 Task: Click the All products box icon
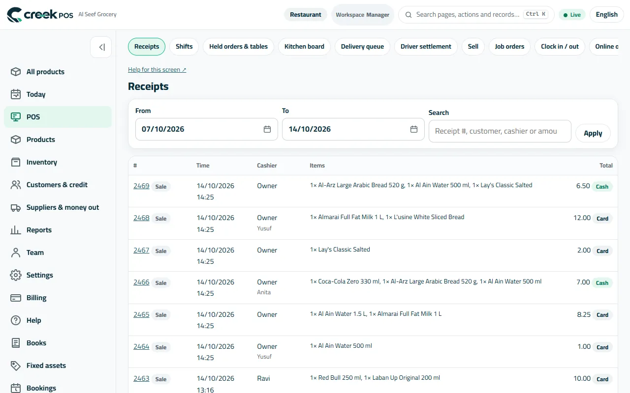16,72
